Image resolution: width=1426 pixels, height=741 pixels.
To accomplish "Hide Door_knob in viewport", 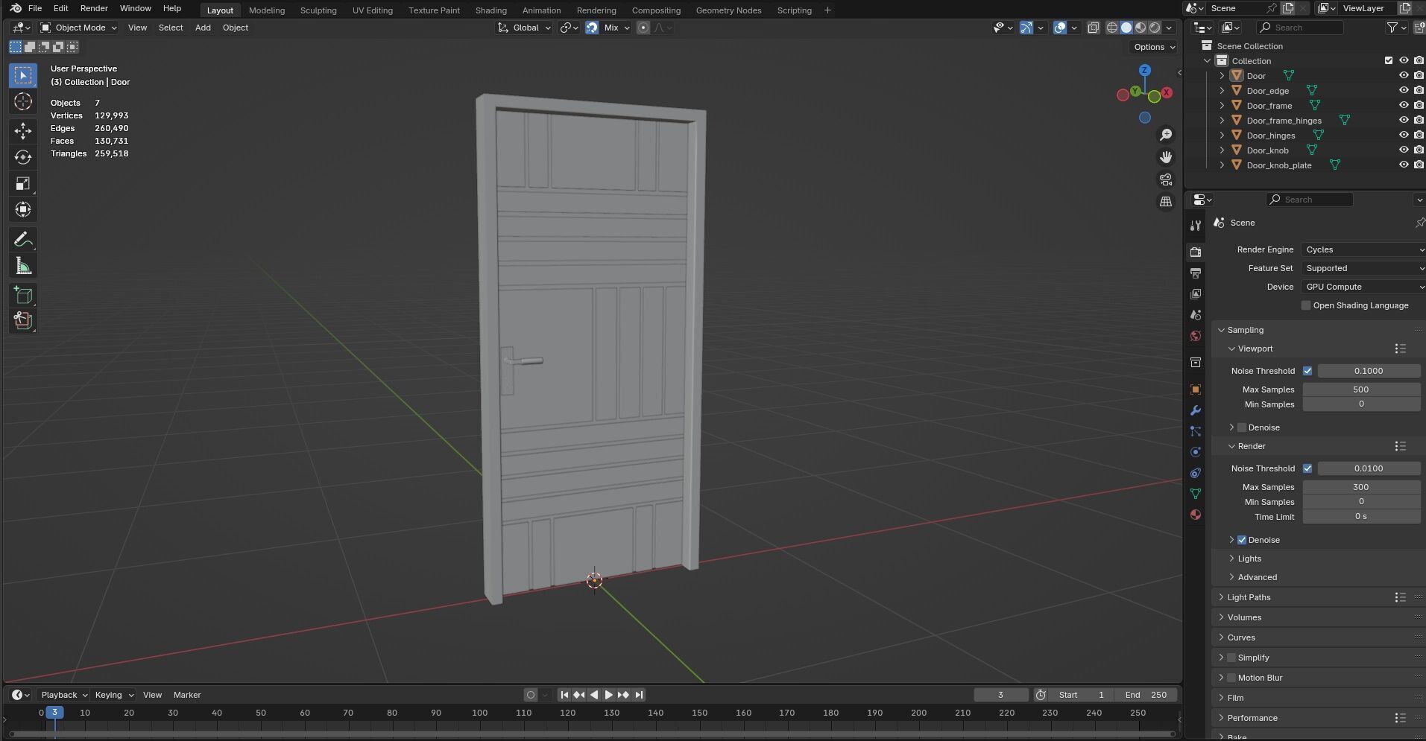I will coord(1404,150).
